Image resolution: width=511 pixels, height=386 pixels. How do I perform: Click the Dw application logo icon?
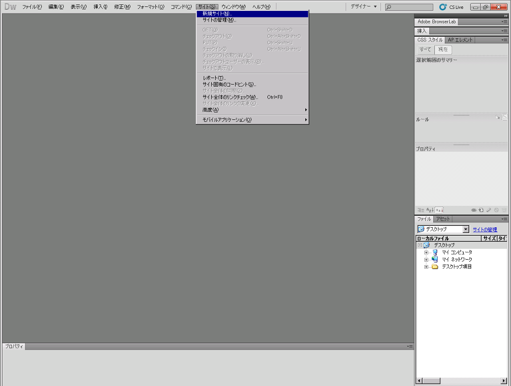(10, 6)
